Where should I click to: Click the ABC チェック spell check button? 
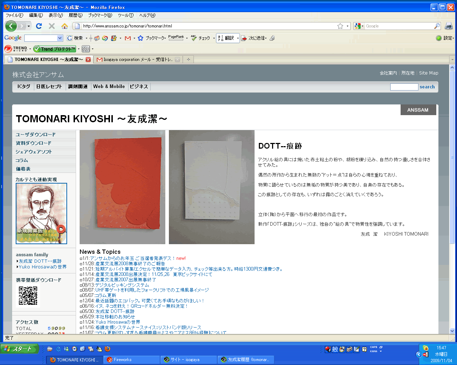pos(200,38)
